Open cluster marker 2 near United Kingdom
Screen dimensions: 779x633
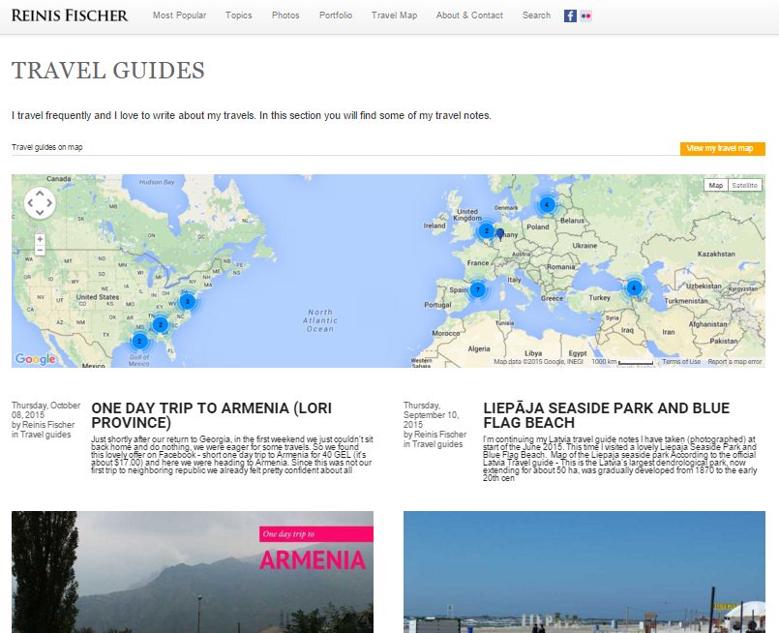tap(487, 230)
